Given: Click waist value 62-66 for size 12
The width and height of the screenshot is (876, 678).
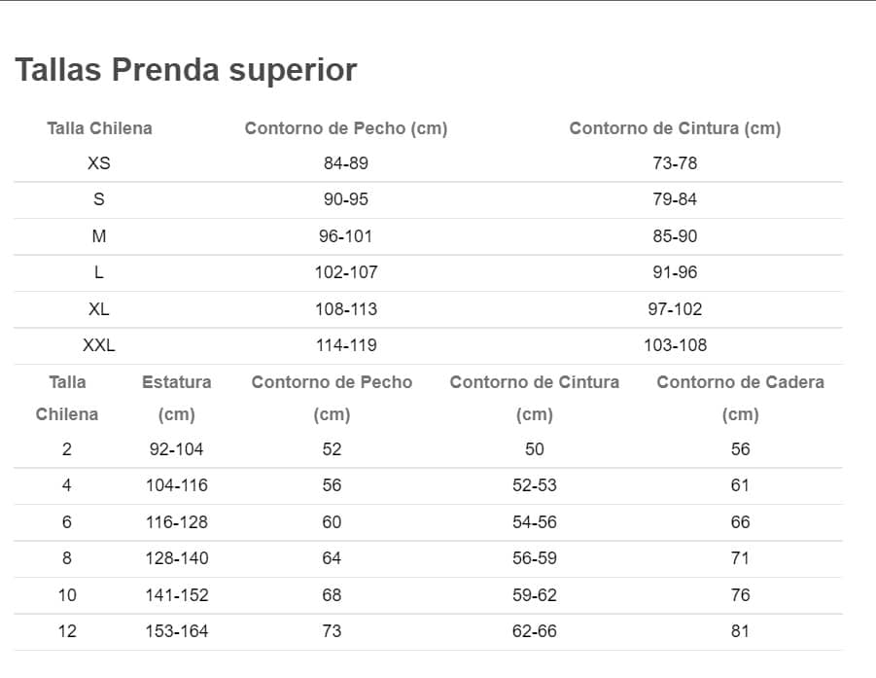Looking at the screenshot, I should click(535, 631).
